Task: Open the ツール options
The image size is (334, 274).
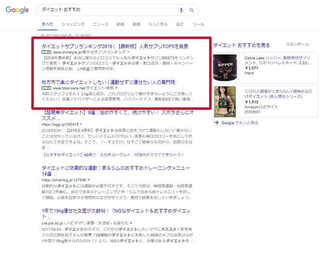Action: point(198,24)
